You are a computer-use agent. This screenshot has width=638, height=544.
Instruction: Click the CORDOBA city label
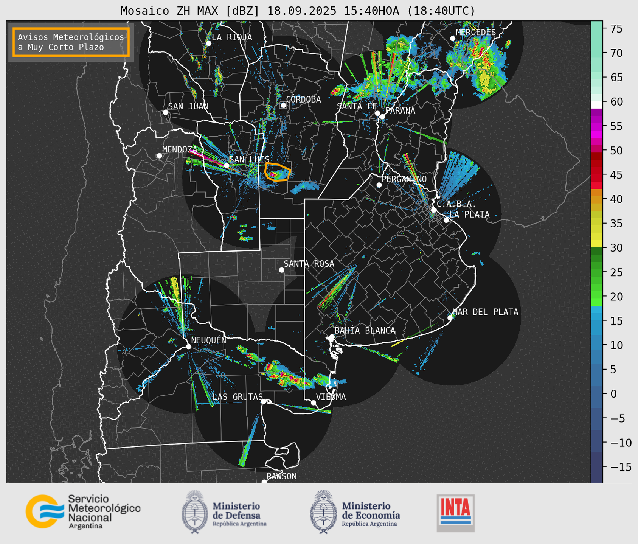pyautogui.click(x=303, y=99)
